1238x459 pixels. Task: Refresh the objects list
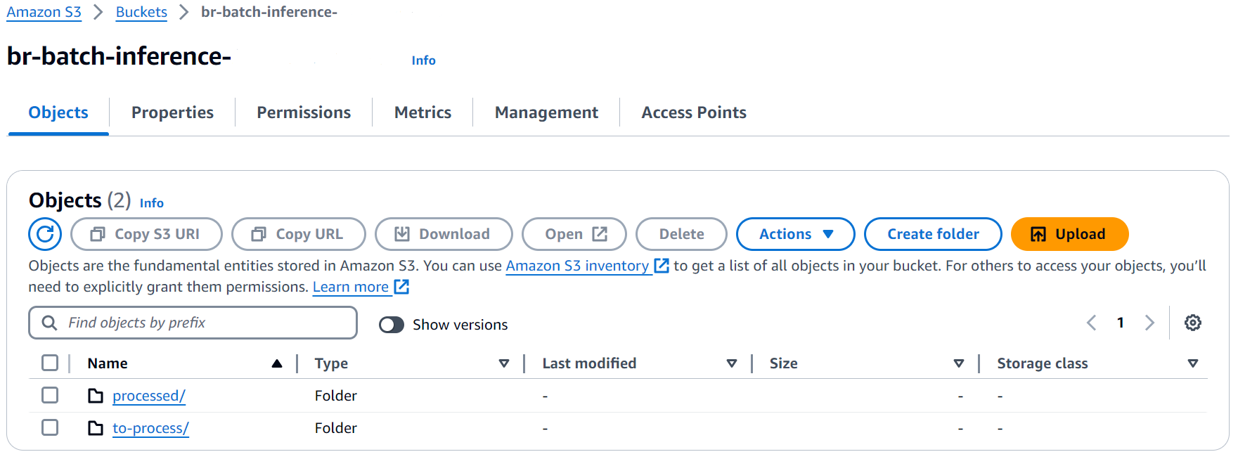[45, 234]
